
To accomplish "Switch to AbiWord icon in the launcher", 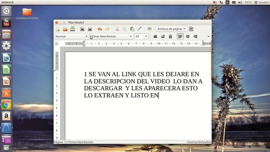I will click(6, 128).
